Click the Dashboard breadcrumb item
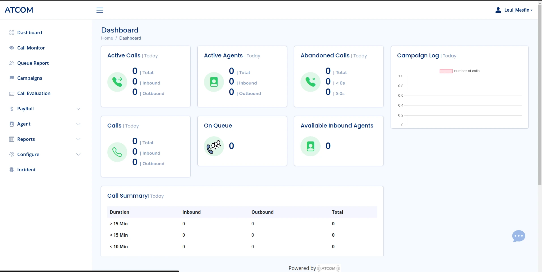 [130, 38]
